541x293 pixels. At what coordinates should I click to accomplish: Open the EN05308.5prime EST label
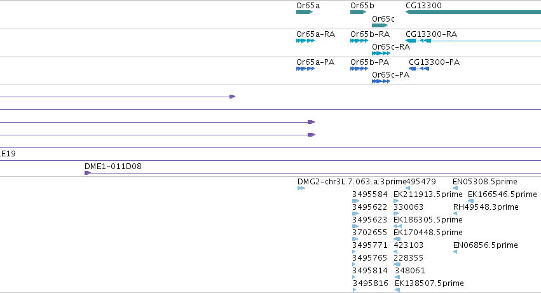485,182
